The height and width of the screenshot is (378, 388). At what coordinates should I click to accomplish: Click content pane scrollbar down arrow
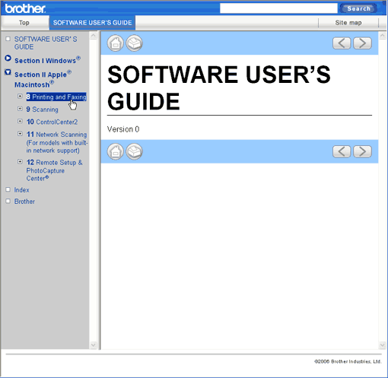383,345
